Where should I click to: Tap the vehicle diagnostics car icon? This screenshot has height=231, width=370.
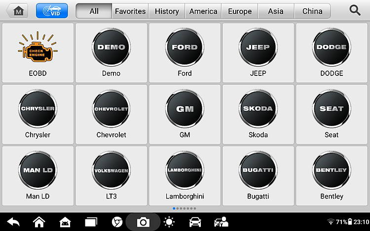(x=195, y=222)
